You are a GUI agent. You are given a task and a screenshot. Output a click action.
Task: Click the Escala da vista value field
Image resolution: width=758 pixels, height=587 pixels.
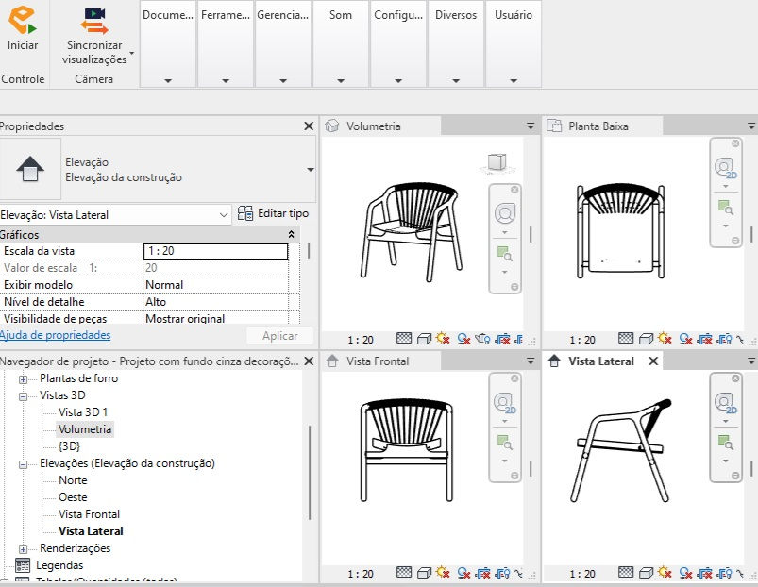215,251
